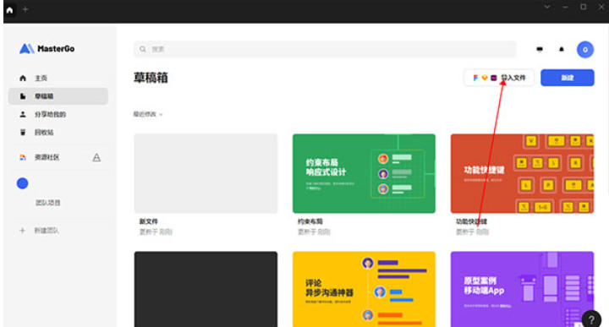Open the message icon next to the bell
The image size is (609, 327).
click(540, 49)
